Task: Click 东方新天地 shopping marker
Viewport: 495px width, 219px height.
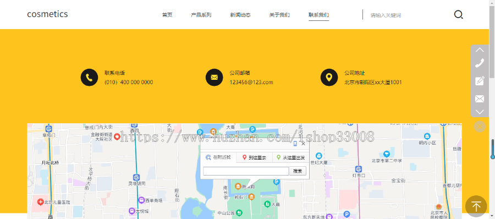Action: 329,217
